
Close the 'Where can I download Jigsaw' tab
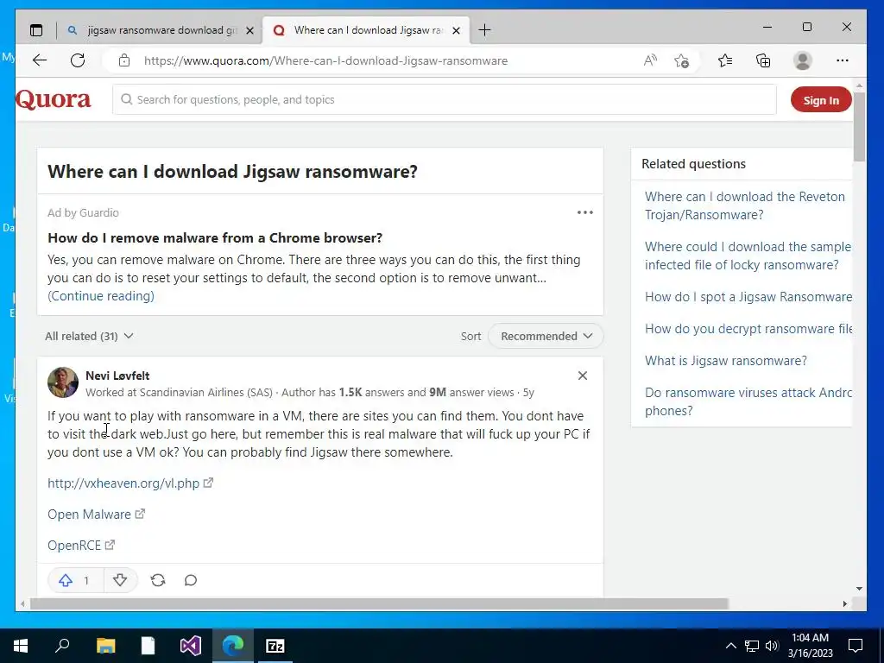tap(457, 30)
